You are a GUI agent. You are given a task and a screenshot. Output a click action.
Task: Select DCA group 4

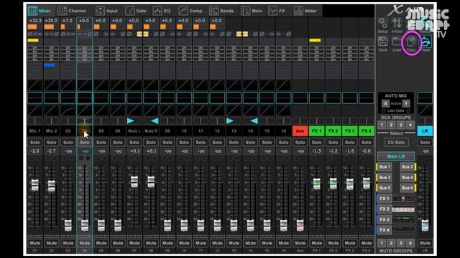point(410,125)
